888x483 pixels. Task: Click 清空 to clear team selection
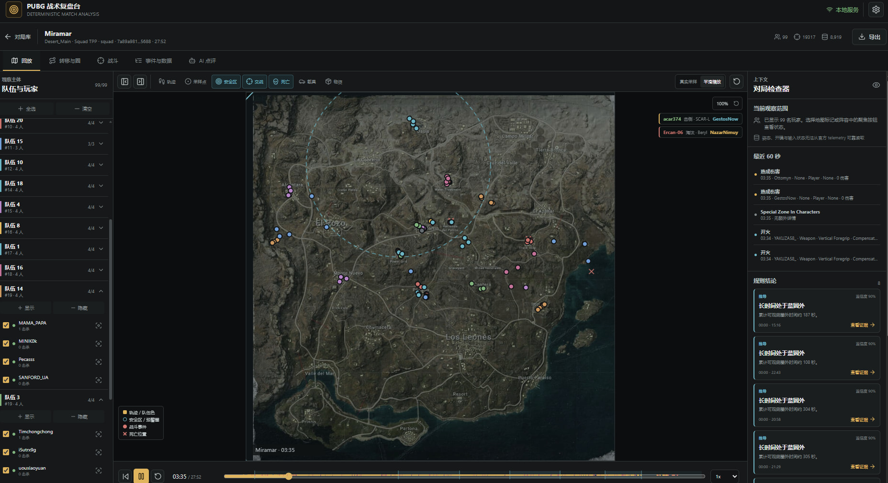coord(83,109)
